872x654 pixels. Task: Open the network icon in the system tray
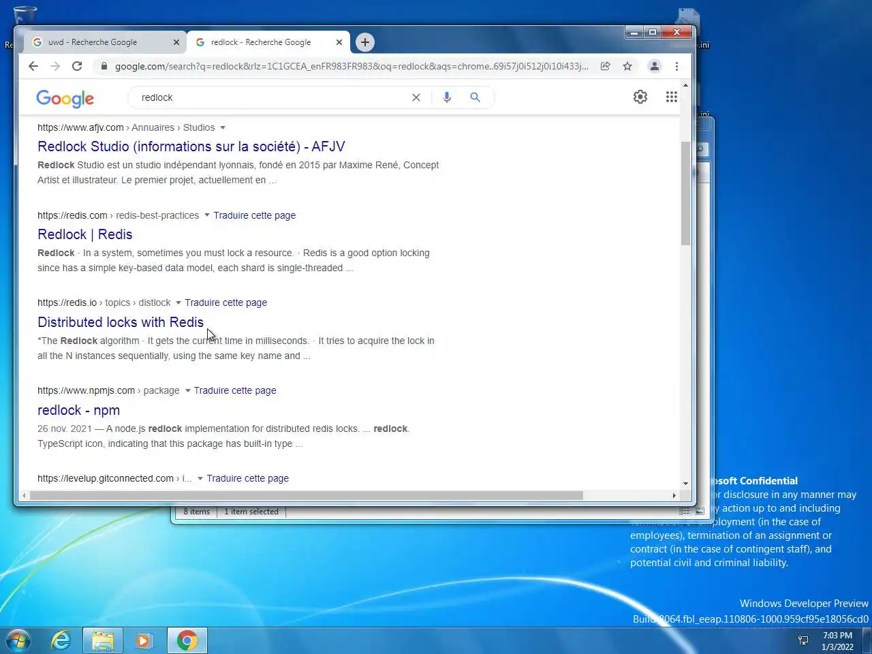click(x=803, y=640)
